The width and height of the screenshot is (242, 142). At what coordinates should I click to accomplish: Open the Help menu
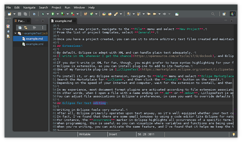92,8
